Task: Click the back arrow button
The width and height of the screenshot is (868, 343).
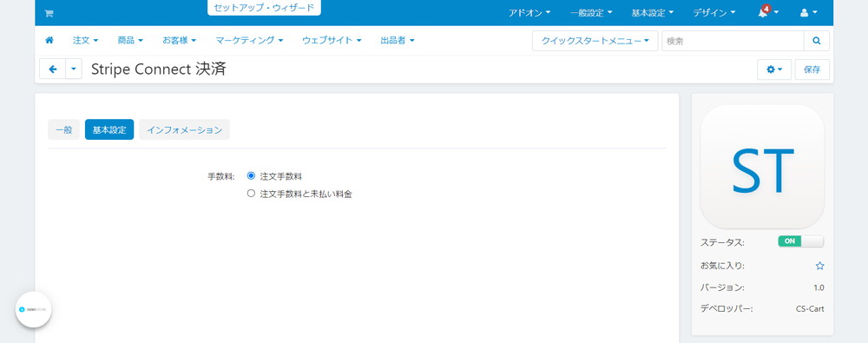Action: tap(53, 69)
